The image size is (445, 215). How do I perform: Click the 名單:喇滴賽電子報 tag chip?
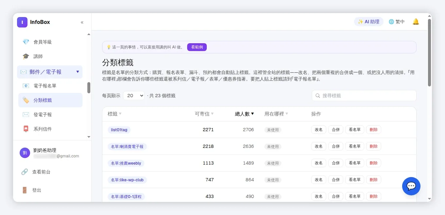coord(127,147)
